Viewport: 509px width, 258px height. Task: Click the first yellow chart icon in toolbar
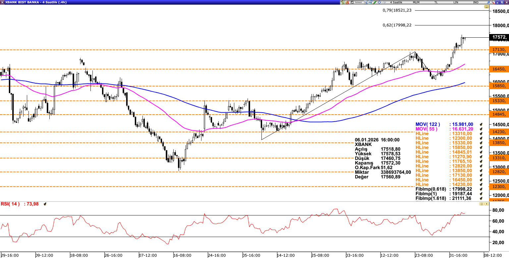pyautogui.click(x=342, y=2)
